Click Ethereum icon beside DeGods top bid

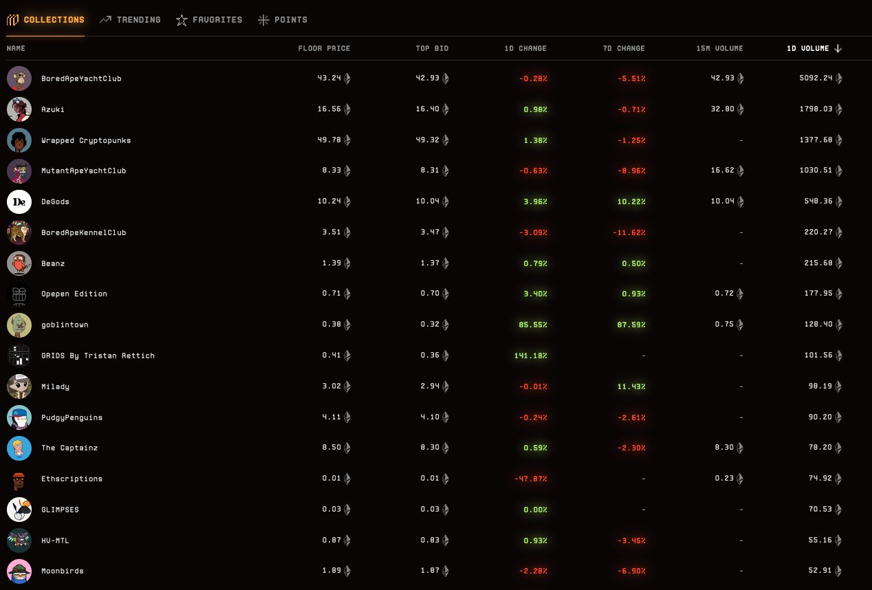tap(446, 201)
